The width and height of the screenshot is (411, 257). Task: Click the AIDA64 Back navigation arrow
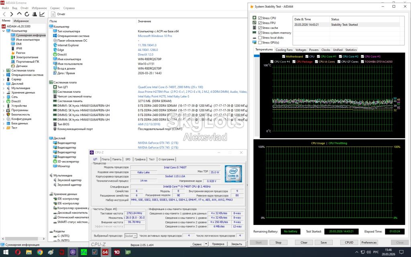click(4, 14)
